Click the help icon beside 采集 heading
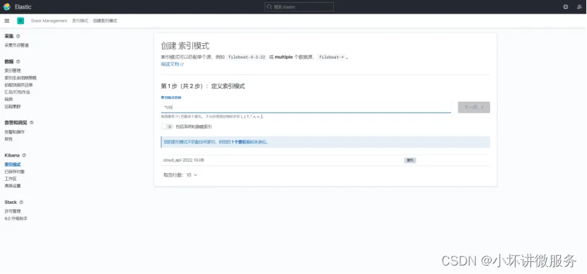 (x=18, y=36)
